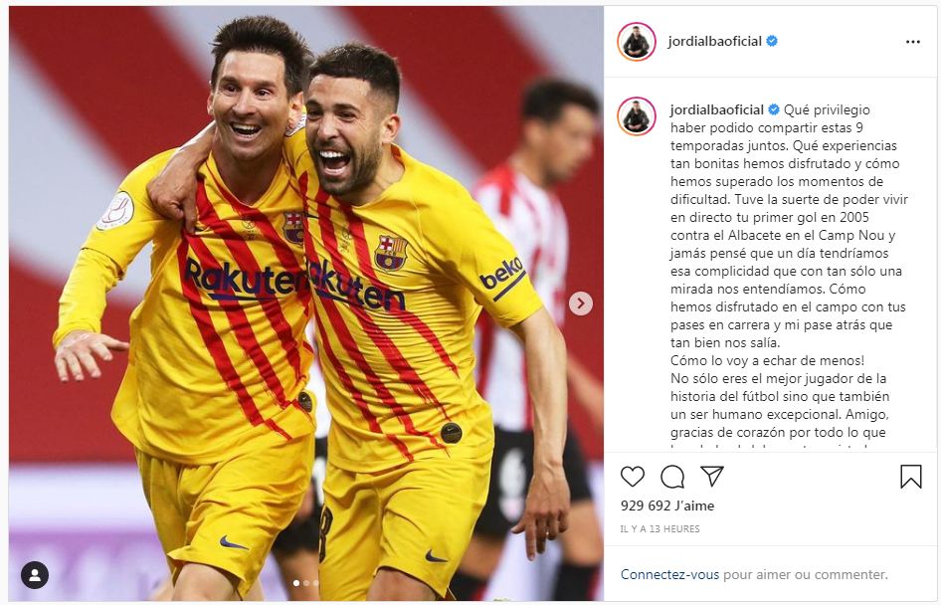Open comments with the speech bubble icon
The width and height of the screenshot is (941, 605).
[x=672, y=477]
